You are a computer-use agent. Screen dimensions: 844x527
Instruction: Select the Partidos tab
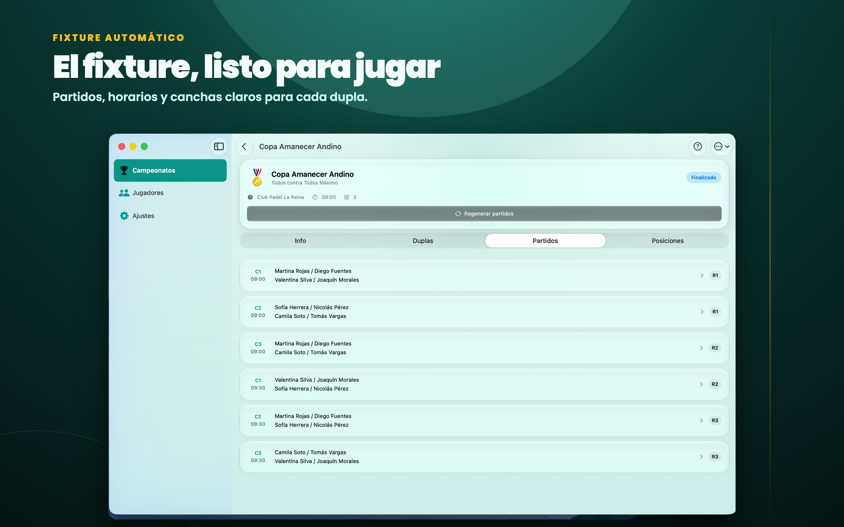click(x=545, y=241)
